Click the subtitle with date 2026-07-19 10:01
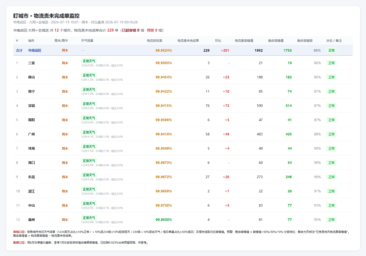Image resolution: width=366 pixels, height=256 pixels. click(x=75, y=22)
